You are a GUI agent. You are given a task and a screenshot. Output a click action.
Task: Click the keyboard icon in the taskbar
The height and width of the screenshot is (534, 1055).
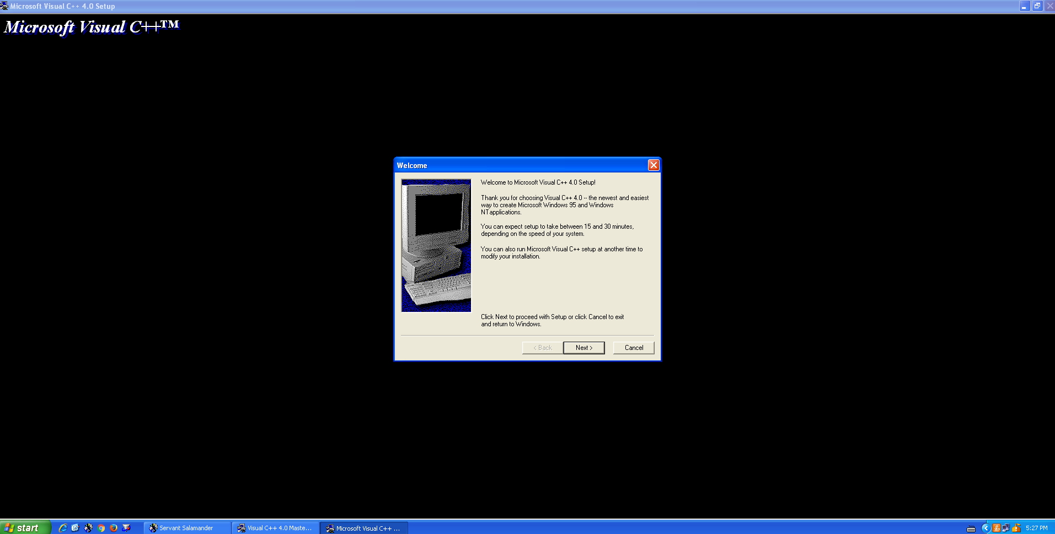971,529
